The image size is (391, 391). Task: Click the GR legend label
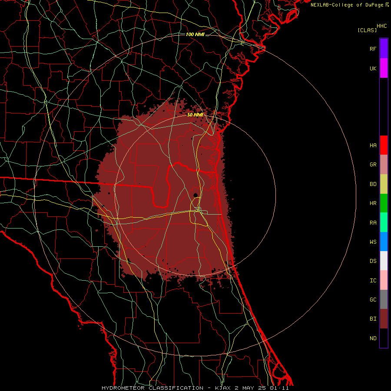pyautogui.click(x=373, y=165)
